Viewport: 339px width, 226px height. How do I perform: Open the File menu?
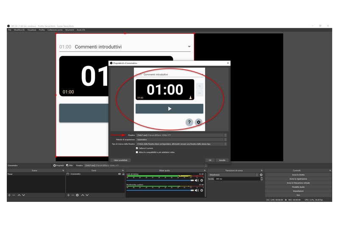click(x=10, y=30)
